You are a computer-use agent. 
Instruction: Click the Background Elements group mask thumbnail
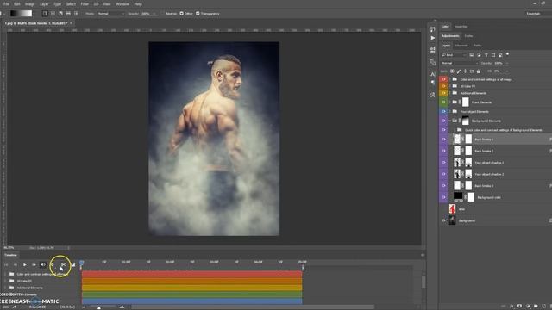pyautogui.click(x=466, y=121)
